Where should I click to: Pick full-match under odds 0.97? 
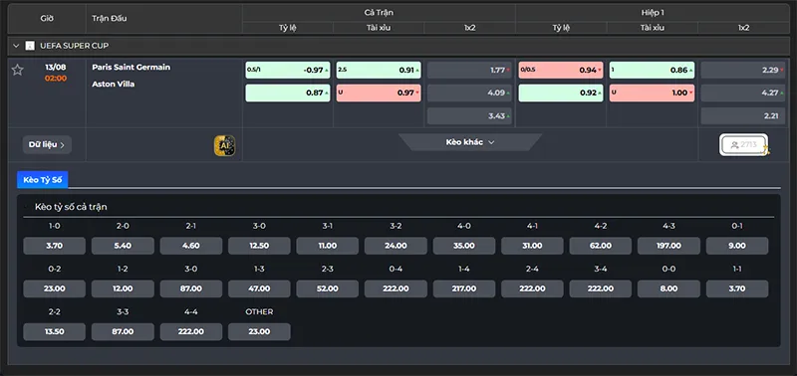[379, 93]
